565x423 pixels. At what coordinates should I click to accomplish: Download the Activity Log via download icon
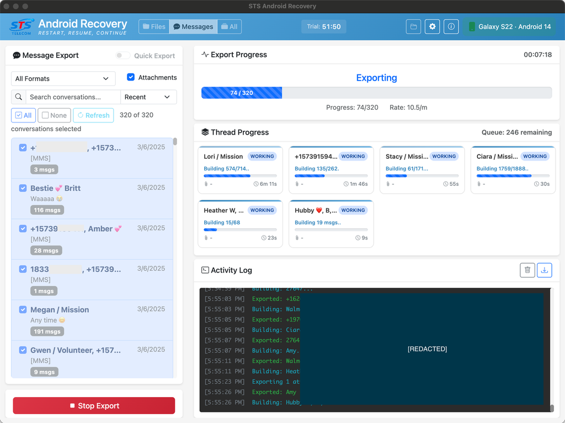pyautogui.click(x=545, y=270)
